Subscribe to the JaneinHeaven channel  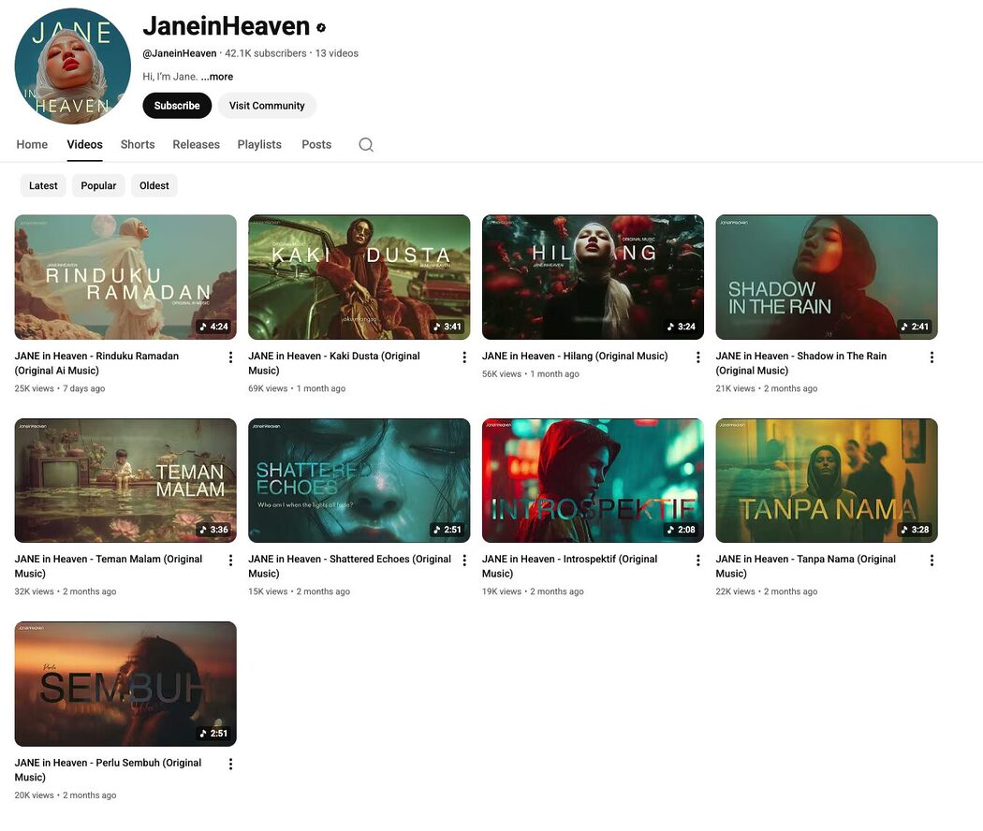177,106
